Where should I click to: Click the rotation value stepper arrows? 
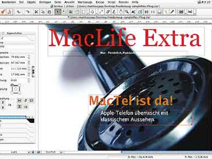pos(29,80)
